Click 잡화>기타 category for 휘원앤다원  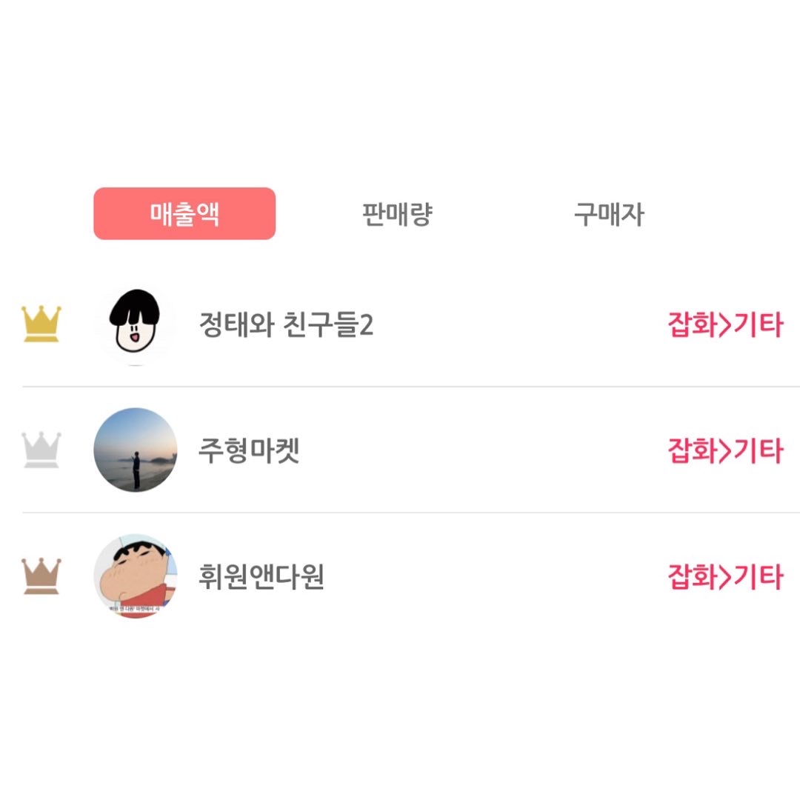pyautogui.click(x=725, y=576)
